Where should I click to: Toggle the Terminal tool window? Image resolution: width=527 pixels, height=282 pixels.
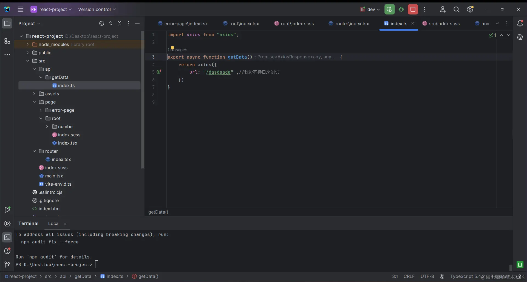[7, 237]
